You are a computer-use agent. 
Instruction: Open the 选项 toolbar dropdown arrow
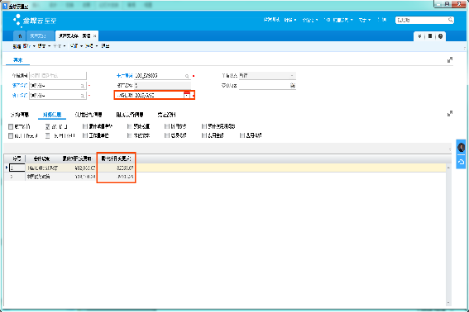click(97, 46)
